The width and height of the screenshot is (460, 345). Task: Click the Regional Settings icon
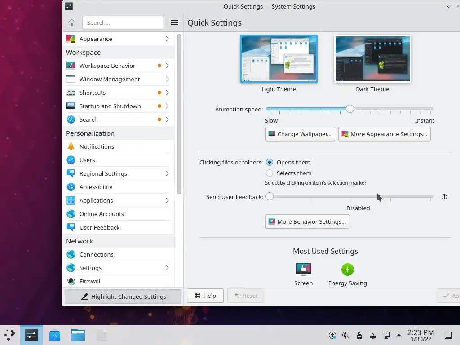[x=71, y=173]
